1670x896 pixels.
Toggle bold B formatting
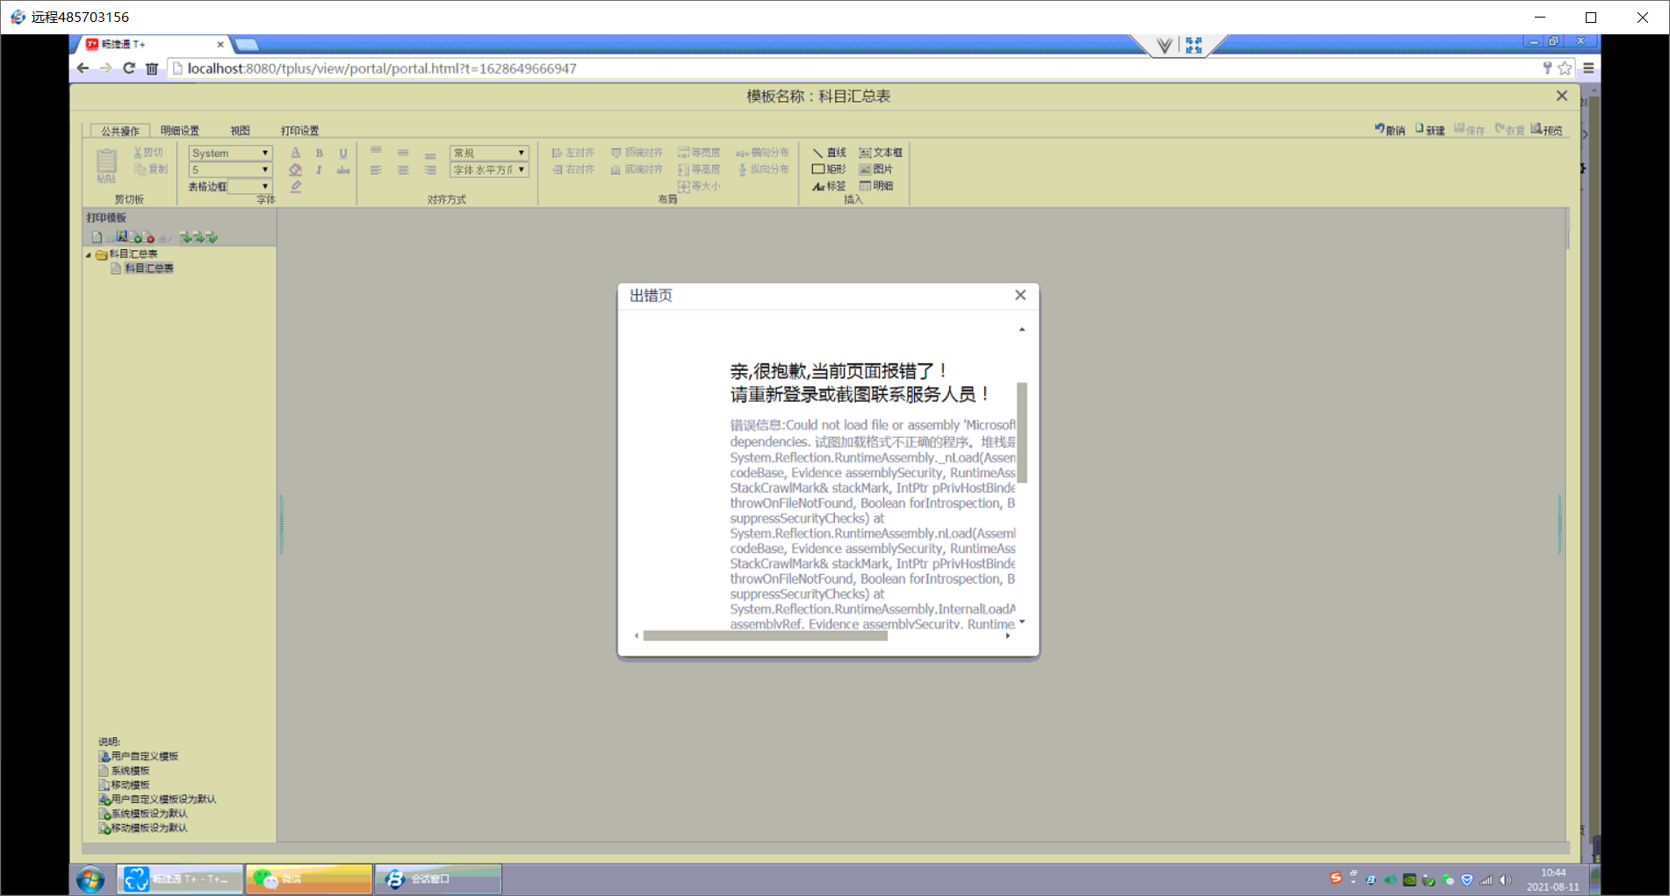coord(320,153)
